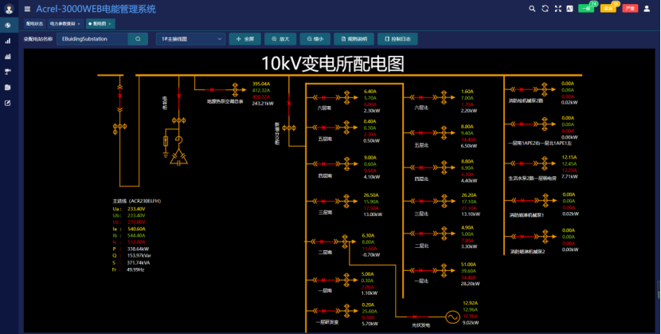Click the magnifier search icon in top bar
661x334 pixels.
[533, 9]
